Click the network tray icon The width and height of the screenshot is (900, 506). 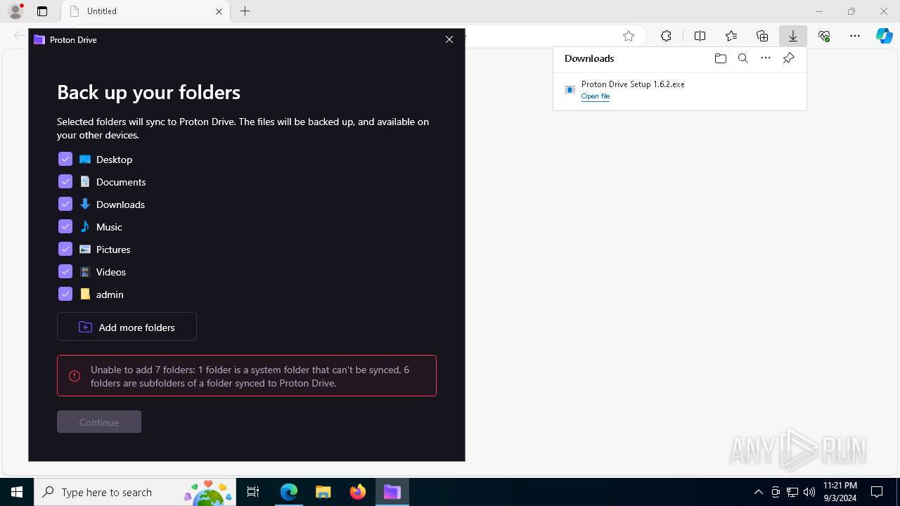pos(792,492)
